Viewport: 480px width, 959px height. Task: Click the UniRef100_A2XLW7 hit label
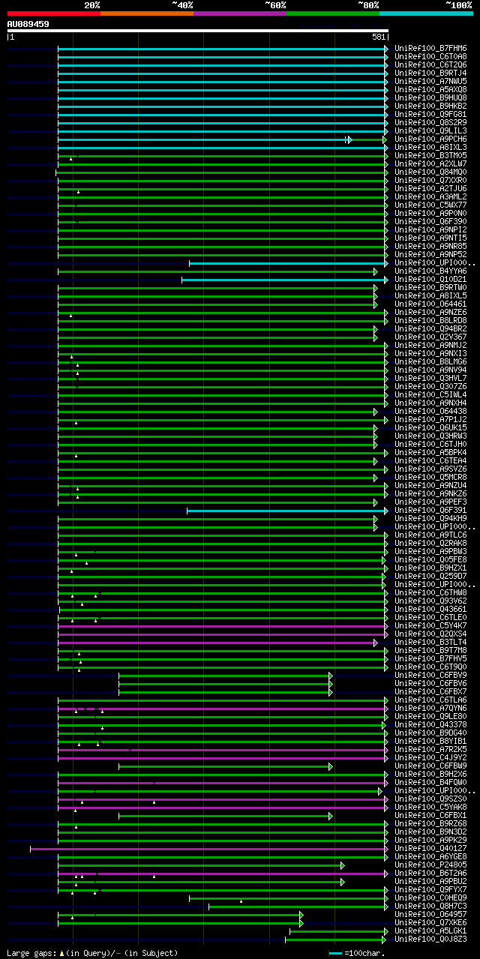pyautogui.click(x=430, y=163)
